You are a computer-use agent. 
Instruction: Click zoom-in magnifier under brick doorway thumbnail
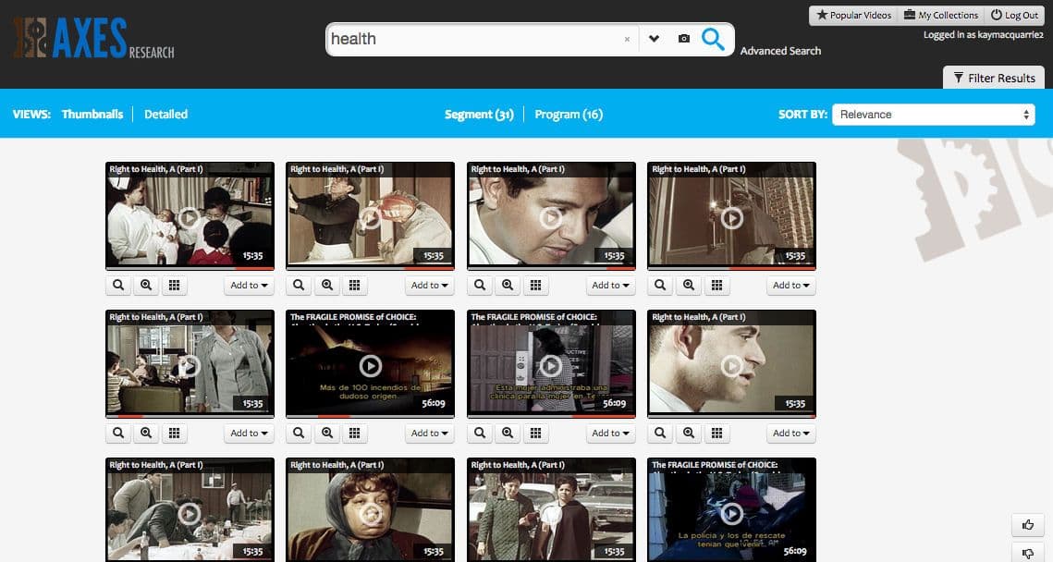[x=689, y=286]
